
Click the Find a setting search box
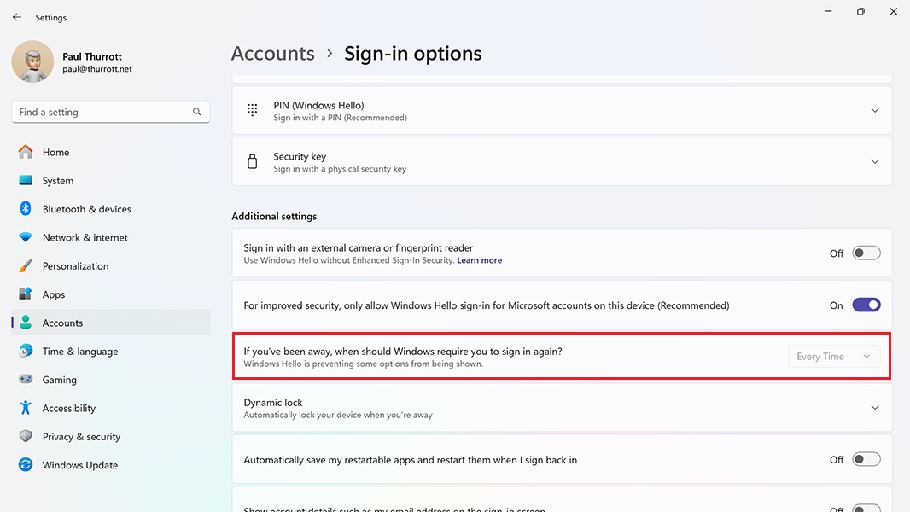point(102,112)
